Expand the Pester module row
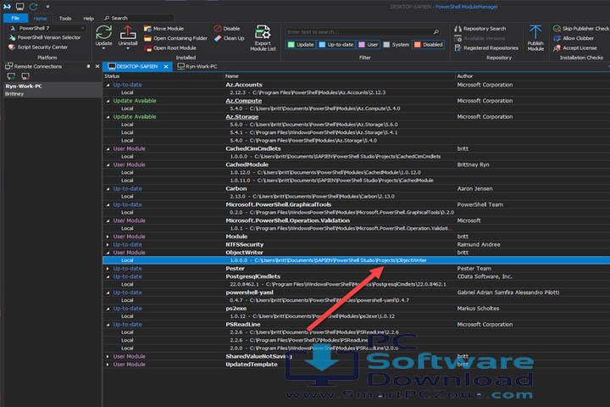Screen dimensions: 610x407 (108, 269)
